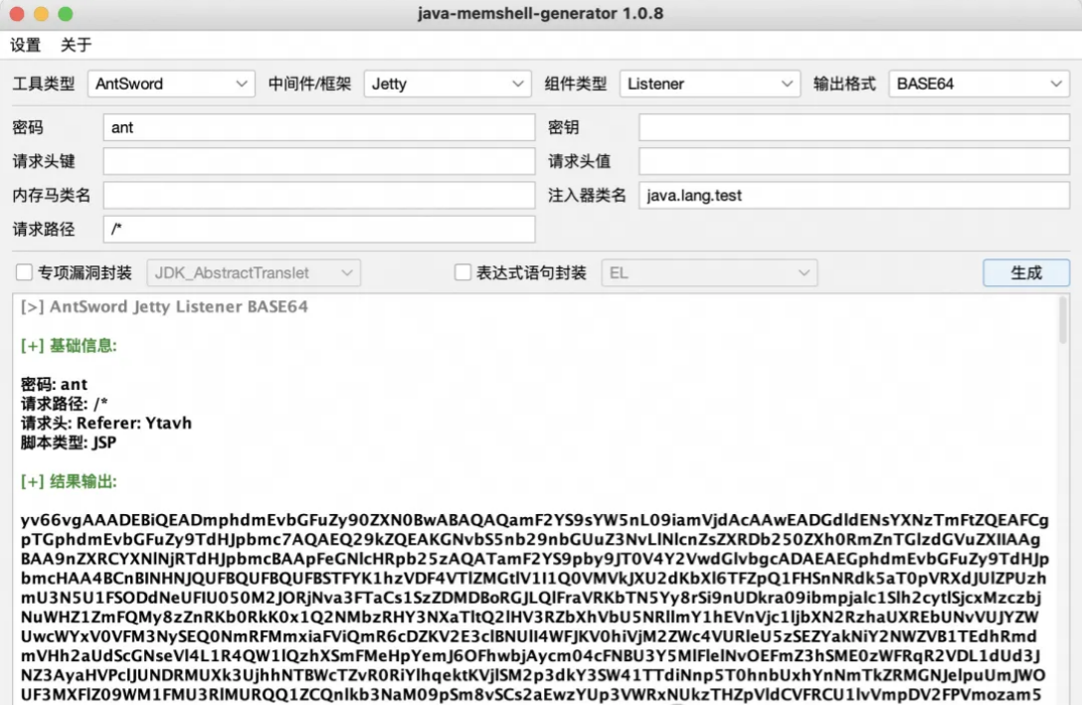Click the '[>] AntSword Jetty Listener BASE64' header line
Image resolution: width=1082 pixels, height=705 pixels.
164,307
